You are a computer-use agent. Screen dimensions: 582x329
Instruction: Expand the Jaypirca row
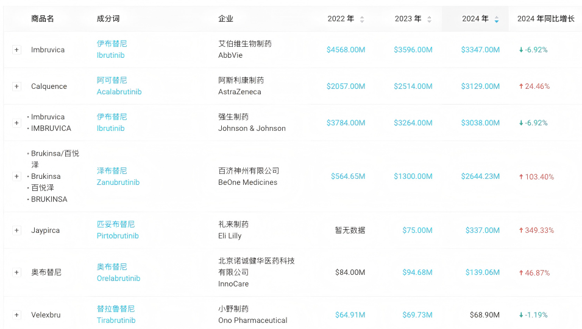pos(16,230)
